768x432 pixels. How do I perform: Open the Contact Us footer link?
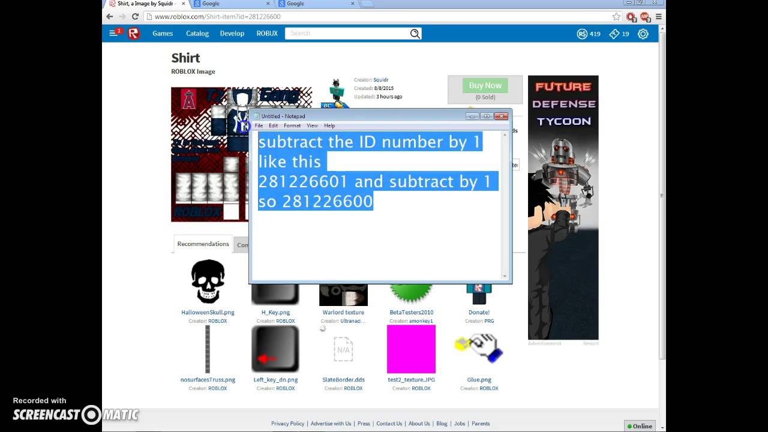point(389,424)
